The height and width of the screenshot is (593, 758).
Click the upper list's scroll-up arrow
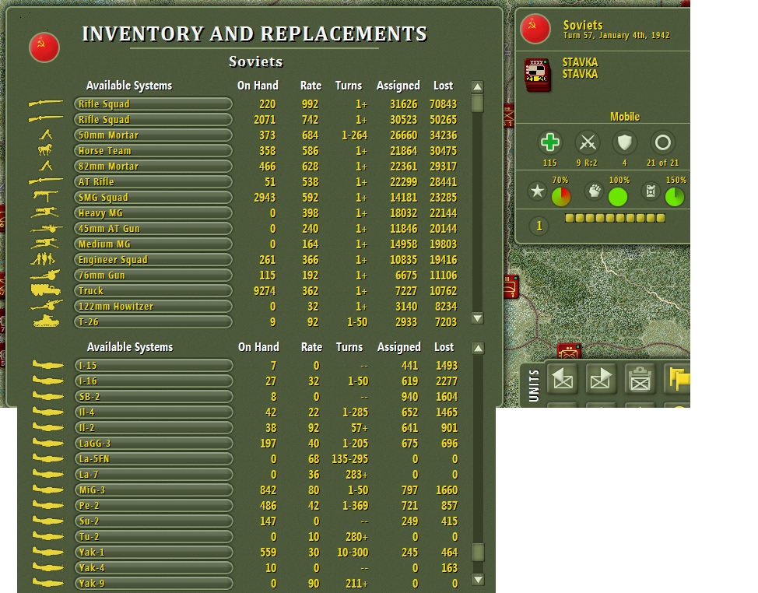pos(477,87)
